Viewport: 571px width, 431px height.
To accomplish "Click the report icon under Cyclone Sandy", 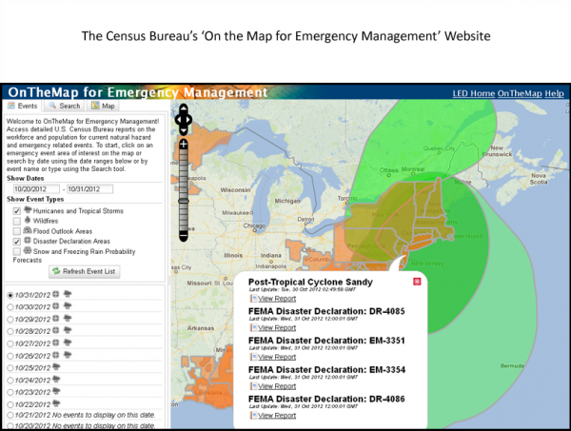I will pyautogui.click(x=254, y=299).
